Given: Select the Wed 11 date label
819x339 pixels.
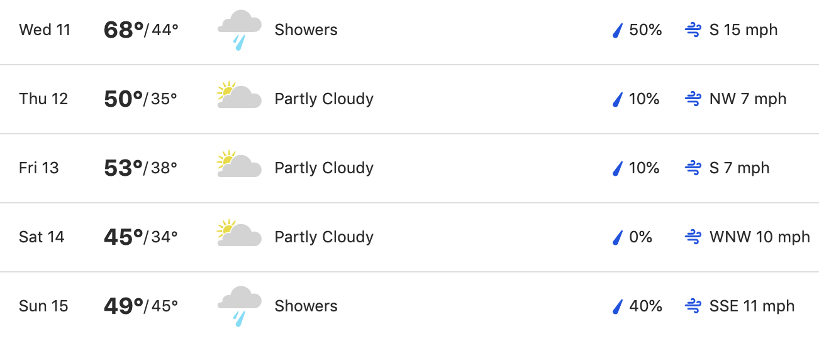Looking at the screenshot, I should pyautogui.click(x=45, y=30).
